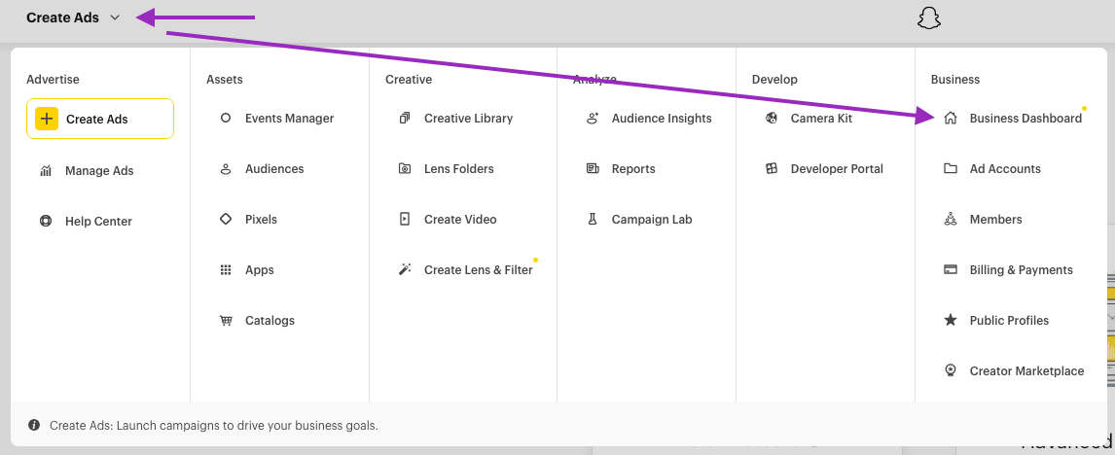
Task: Click the Advertise column heading
Action: pyautogui.click(x=53, y=79)
